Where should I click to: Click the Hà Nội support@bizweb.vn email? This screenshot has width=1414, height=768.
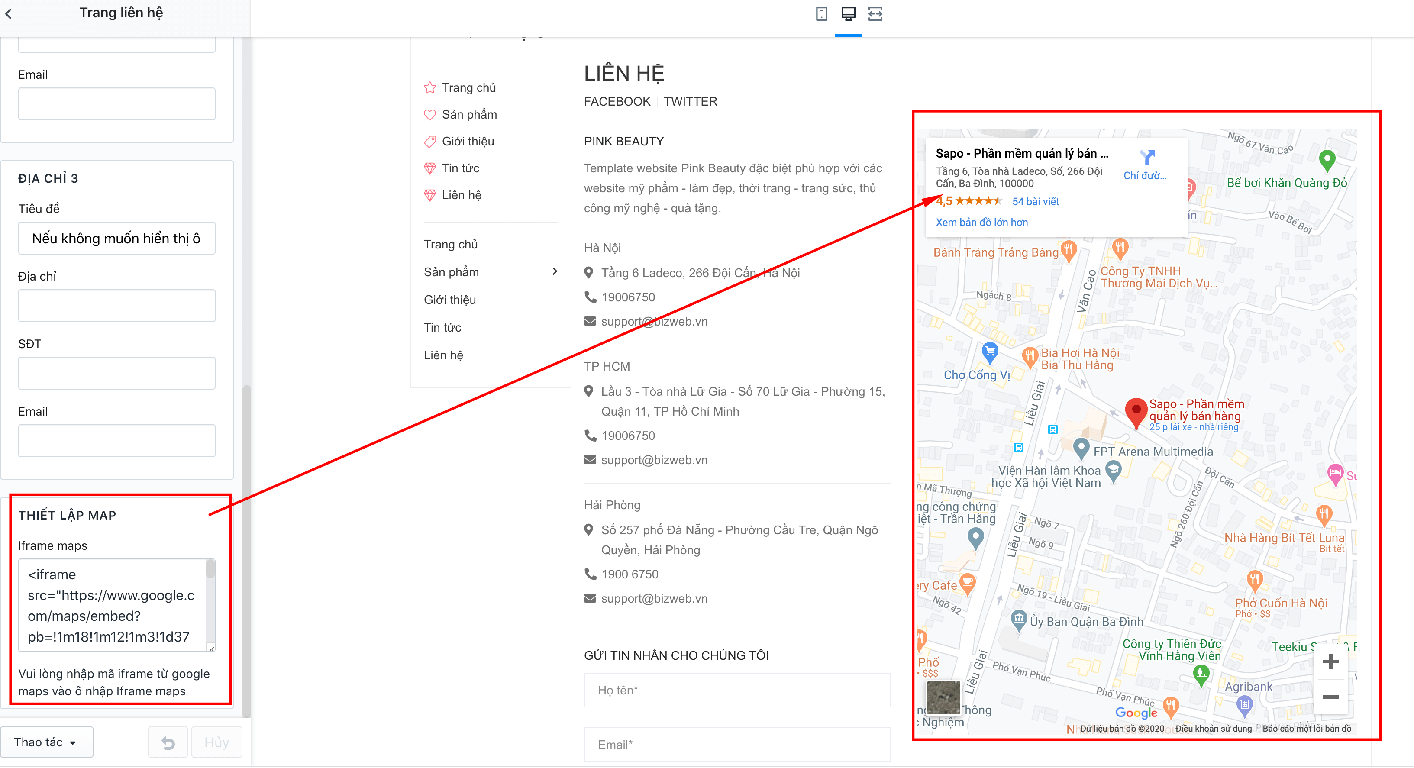pyautogui.click(x=654, y=322)
